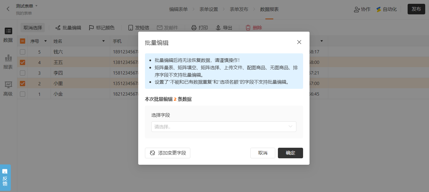Confirm with the 确定 button
Screen dimensions: 429x192
click(290, 153)
